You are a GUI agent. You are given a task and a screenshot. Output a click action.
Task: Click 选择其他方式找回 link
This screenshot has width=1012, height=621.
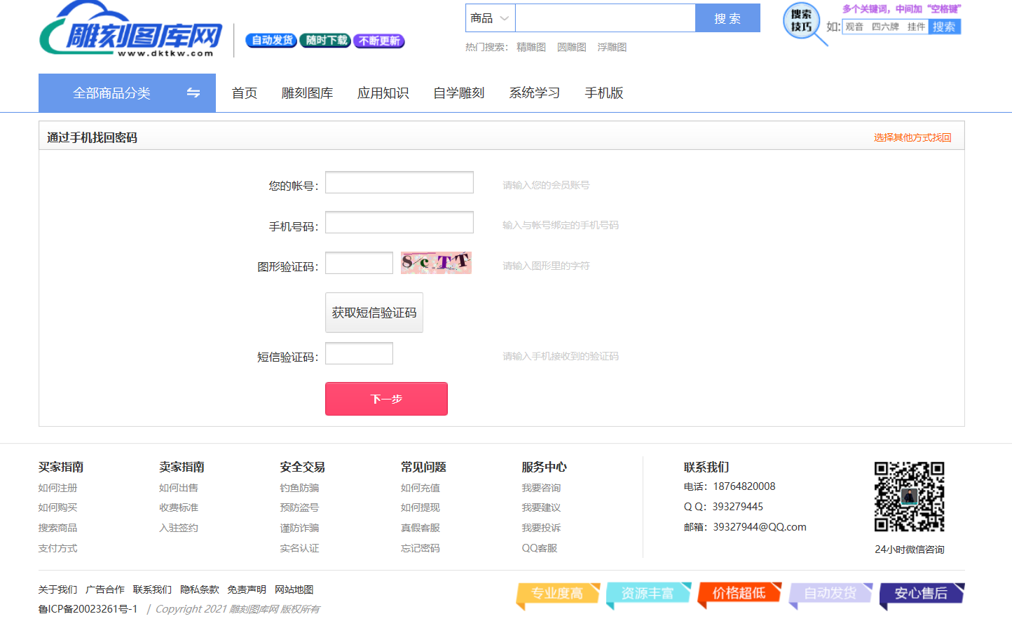click(912, 137)
